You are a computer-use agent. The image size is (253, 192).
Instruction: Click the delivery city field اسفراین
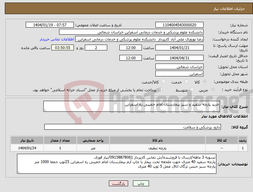[x=179, y=74]
